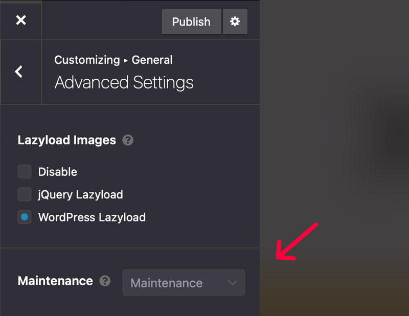
Task: Click the "jQuery Lazyload" label text
Action: coord(81,194)
